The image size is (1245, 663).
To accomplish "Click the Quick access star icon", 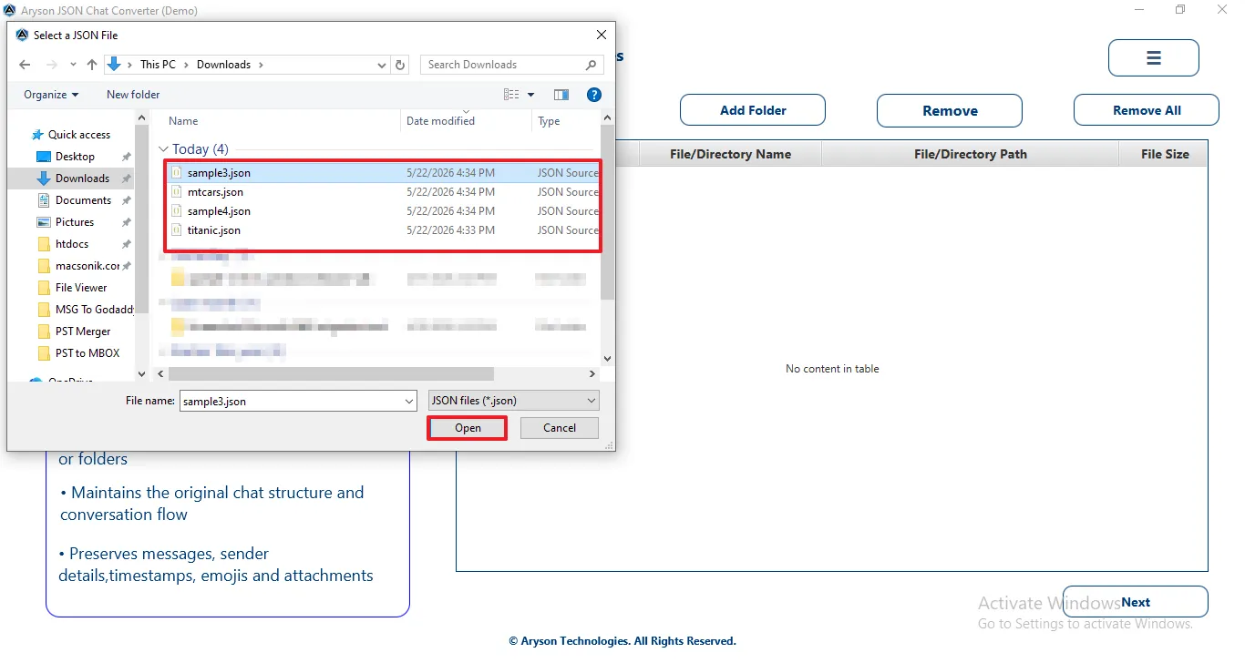I will point(36,135).
